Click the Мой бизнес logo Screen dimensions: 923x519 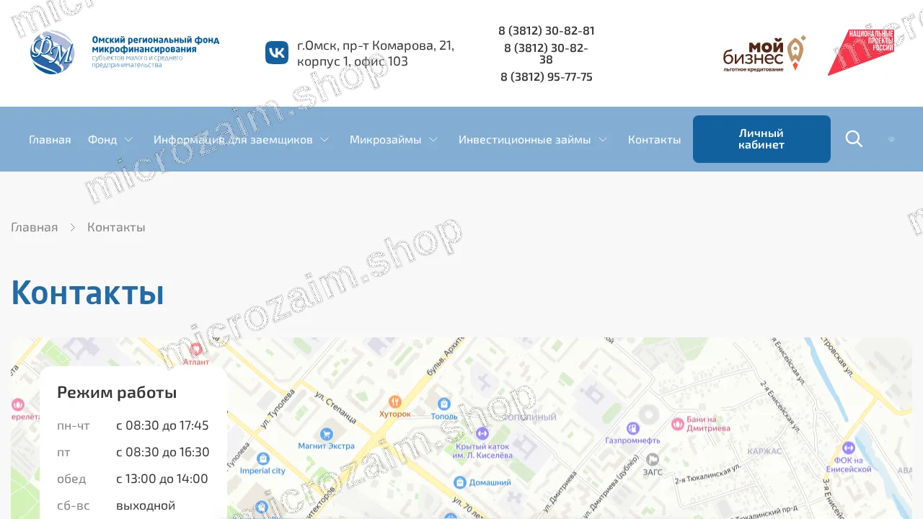(x=764, y=55)
